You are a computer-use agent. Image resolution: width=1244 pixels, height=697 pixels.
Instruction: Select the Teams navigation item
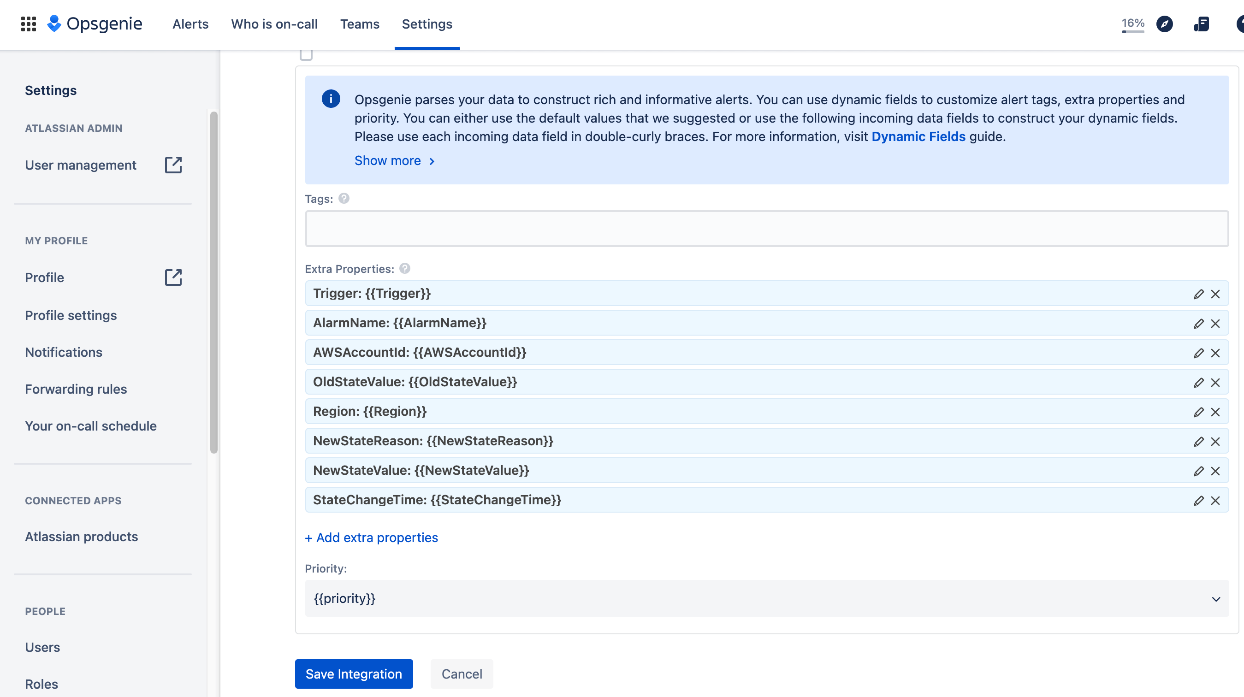(360, 24)
